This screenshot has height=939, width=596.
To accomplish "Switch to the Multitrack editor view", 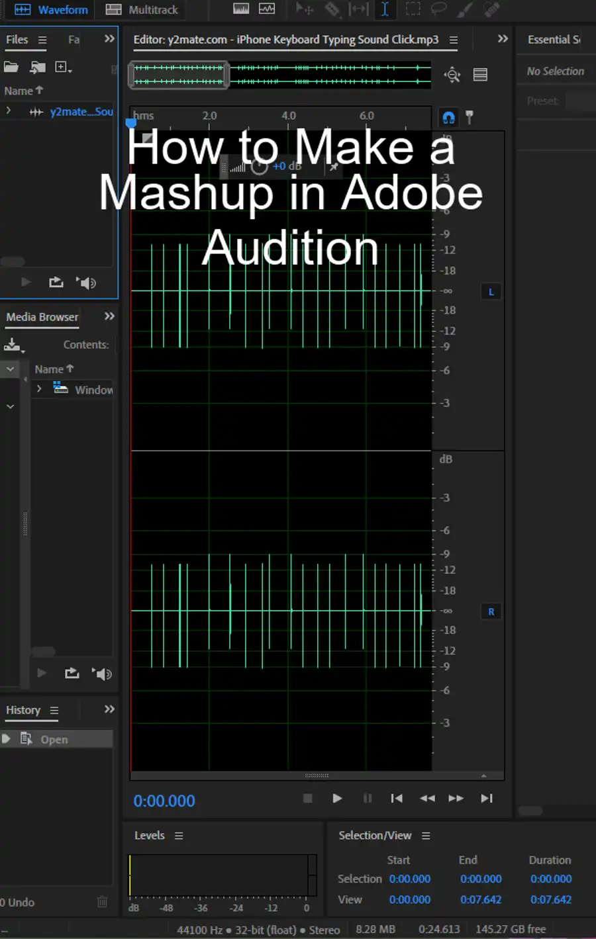I will click(142, 10).
